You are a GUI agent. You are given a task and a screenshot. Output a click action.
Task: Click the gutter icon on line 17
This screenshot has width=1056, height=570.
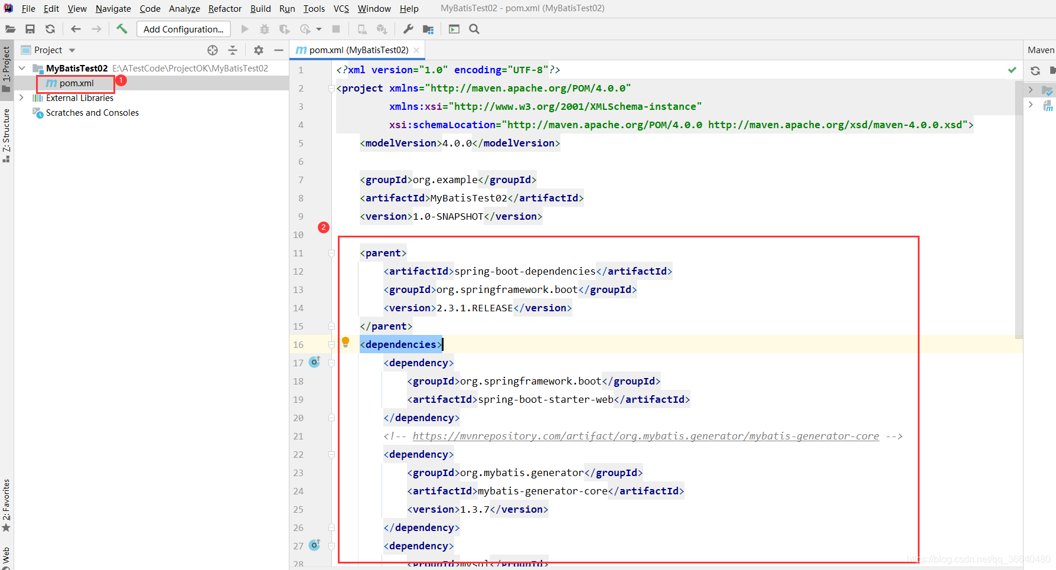[x=315, y=361]
